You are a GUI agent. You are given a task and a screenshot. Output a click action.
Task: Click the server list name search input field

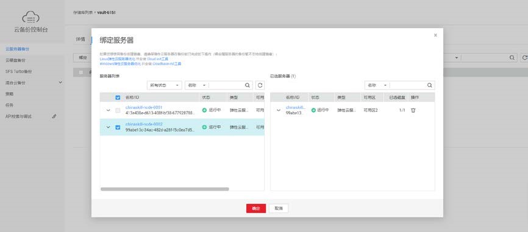pyautogui.click(x=227, y=85)
